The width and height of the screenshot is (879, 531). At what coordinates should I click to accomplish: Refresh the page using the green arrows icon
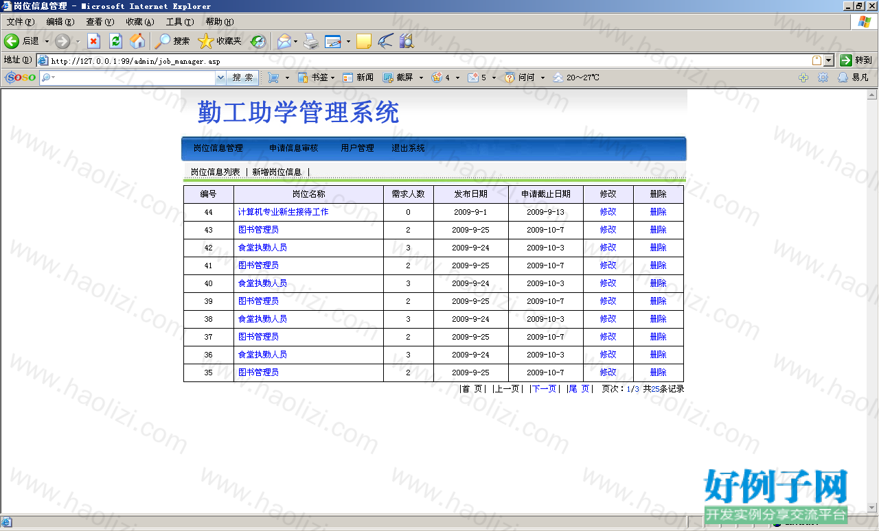[x=115, y=41]
